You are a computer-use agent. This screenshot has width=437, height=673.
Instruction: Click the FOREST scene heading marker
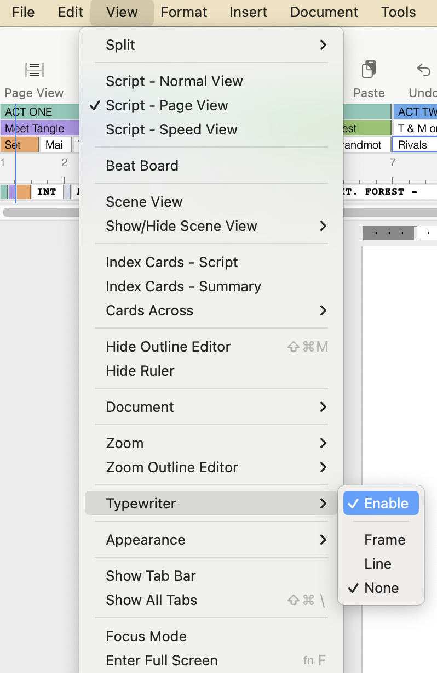(390, 192)
